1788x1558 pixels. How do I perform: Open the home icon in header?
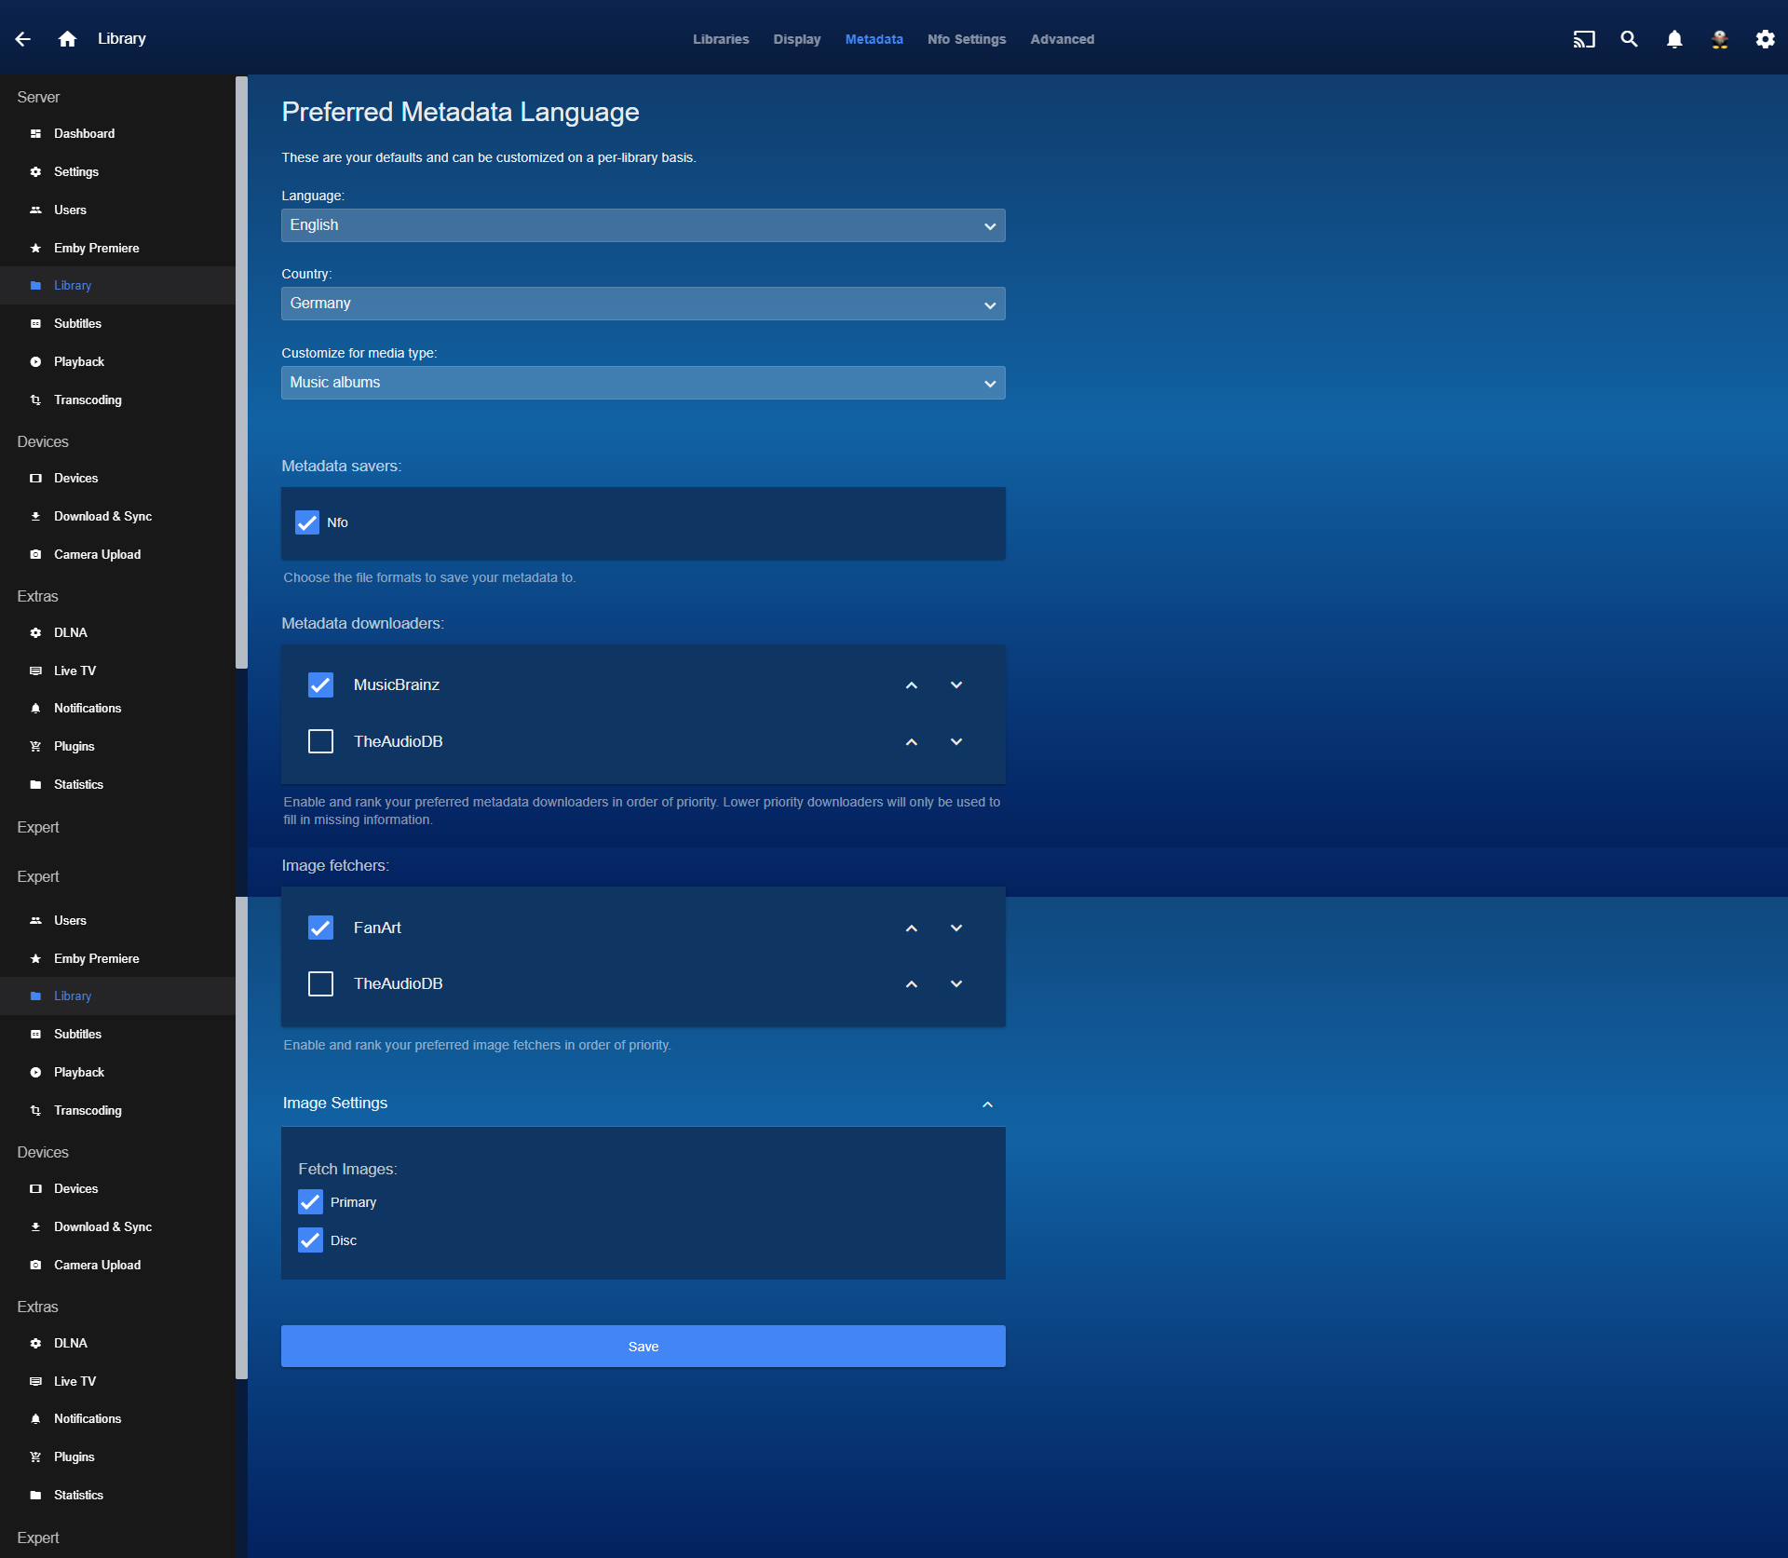(x=67, y=39)
